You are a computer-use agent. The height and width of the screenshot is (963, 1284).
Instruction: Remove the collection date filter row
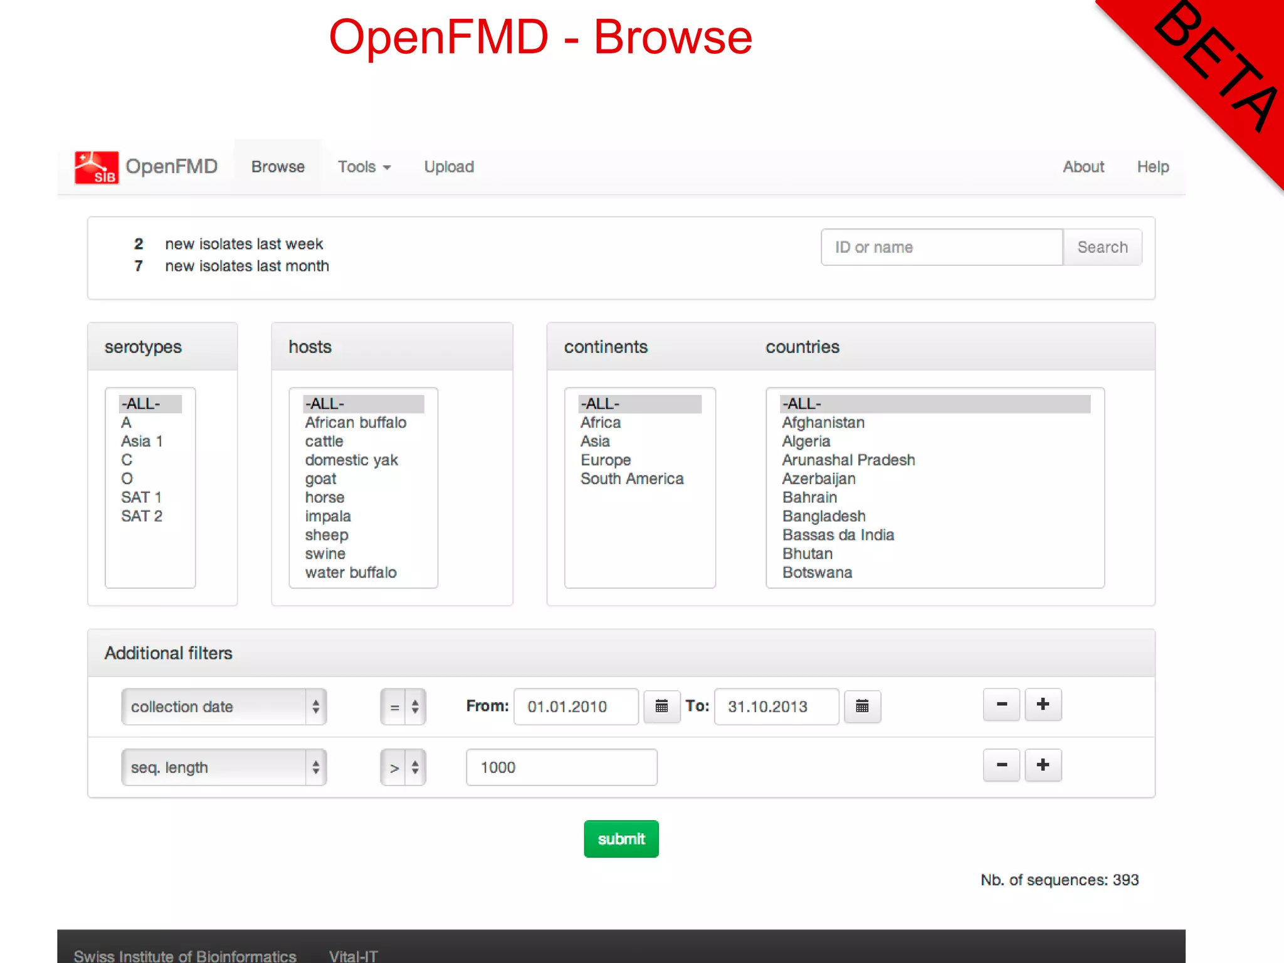pos(1001,705)
